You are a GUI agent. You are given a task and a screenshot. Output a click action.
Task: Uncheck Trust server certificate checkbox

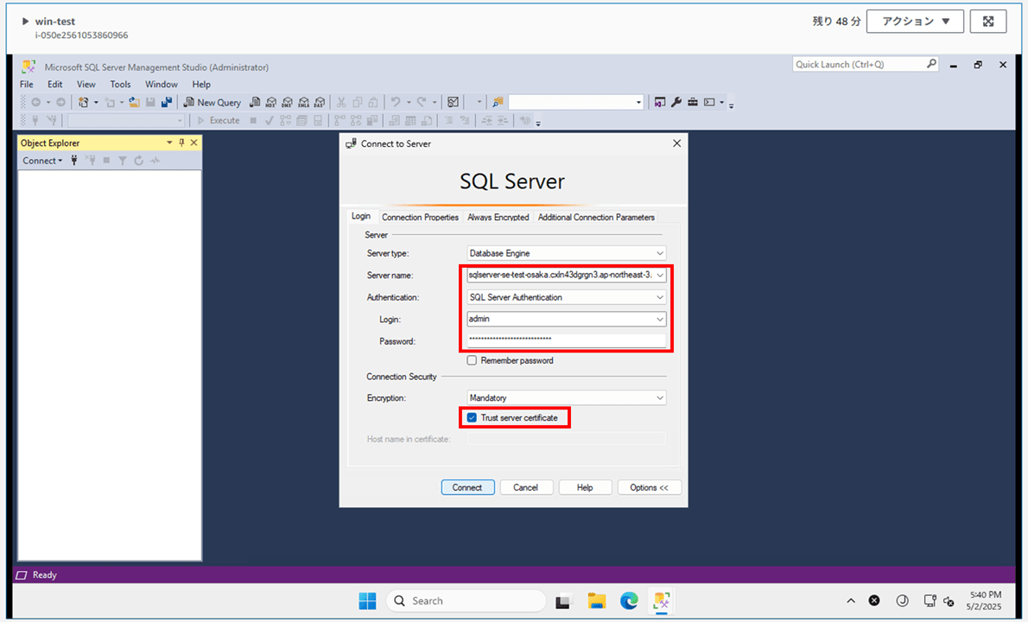[x=472, y=417]
